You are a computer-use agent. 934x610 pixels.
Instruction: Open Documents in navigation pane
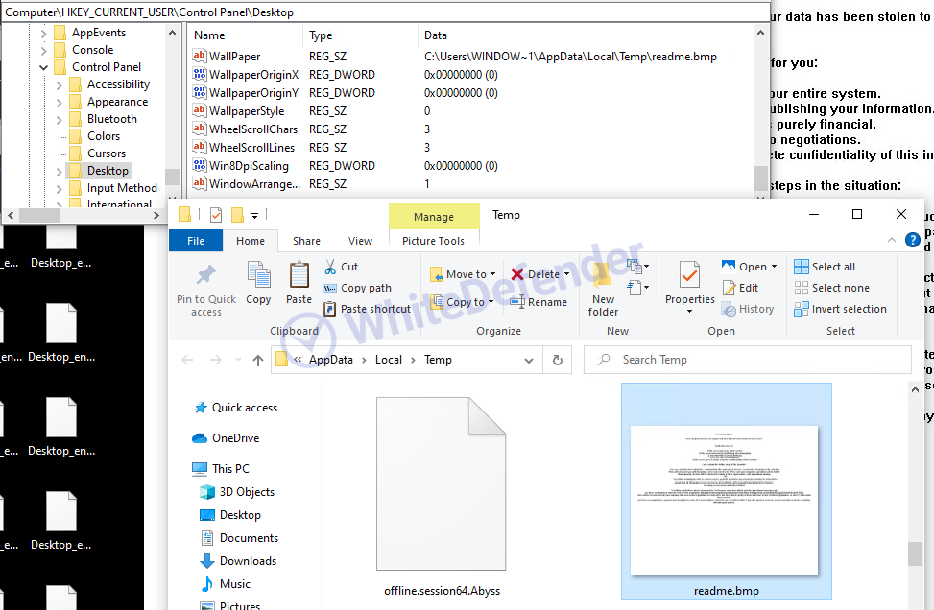[x=239, y=538]
